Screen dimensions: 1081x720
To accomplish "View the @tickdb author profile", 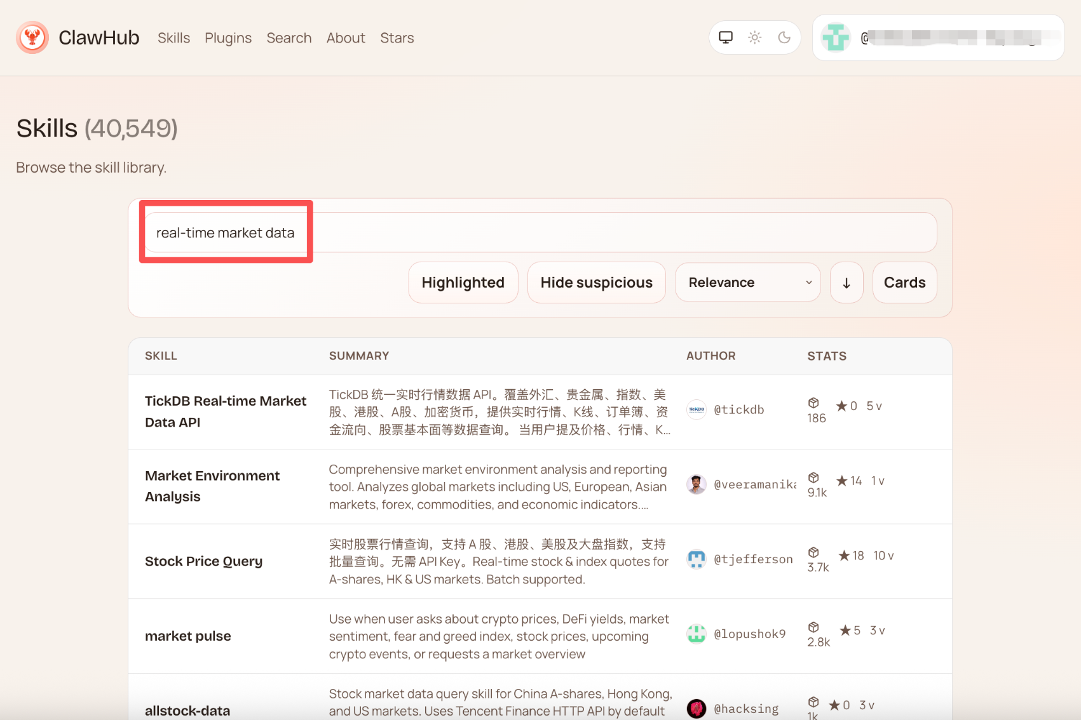I will coord(739,410).
